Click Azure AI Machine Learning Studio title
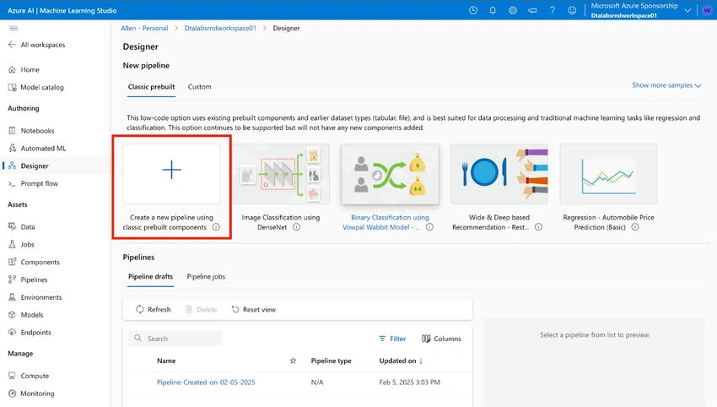 pyautogui.click(x=62, y=10)
